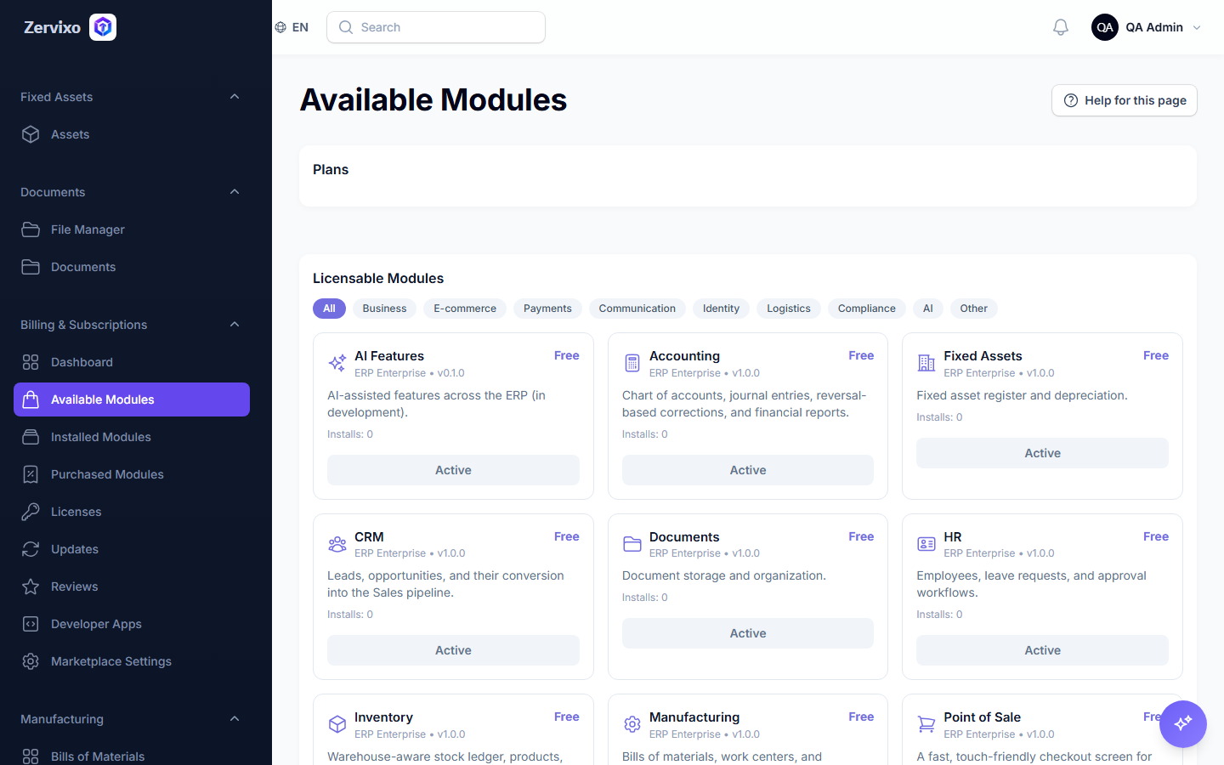
Task: Click the HR ID card icon
Action: pos(926,544)
